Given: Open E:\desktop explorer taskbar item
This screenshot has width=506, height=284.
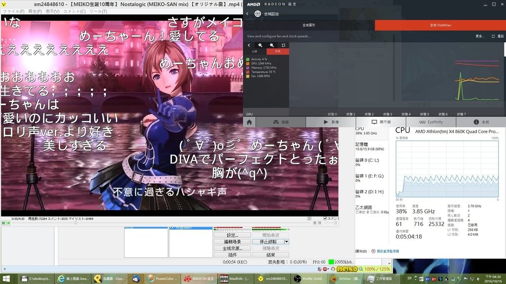Looking at the screenshot, I should 36,279.
